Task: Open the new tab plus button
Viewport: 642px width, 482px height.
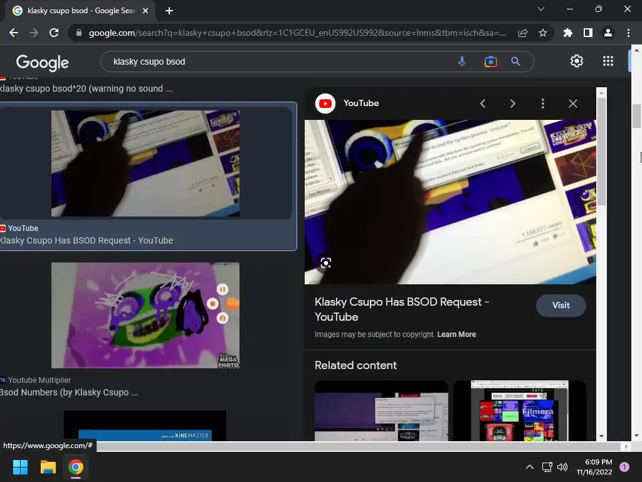Action: tap(169, 11)
